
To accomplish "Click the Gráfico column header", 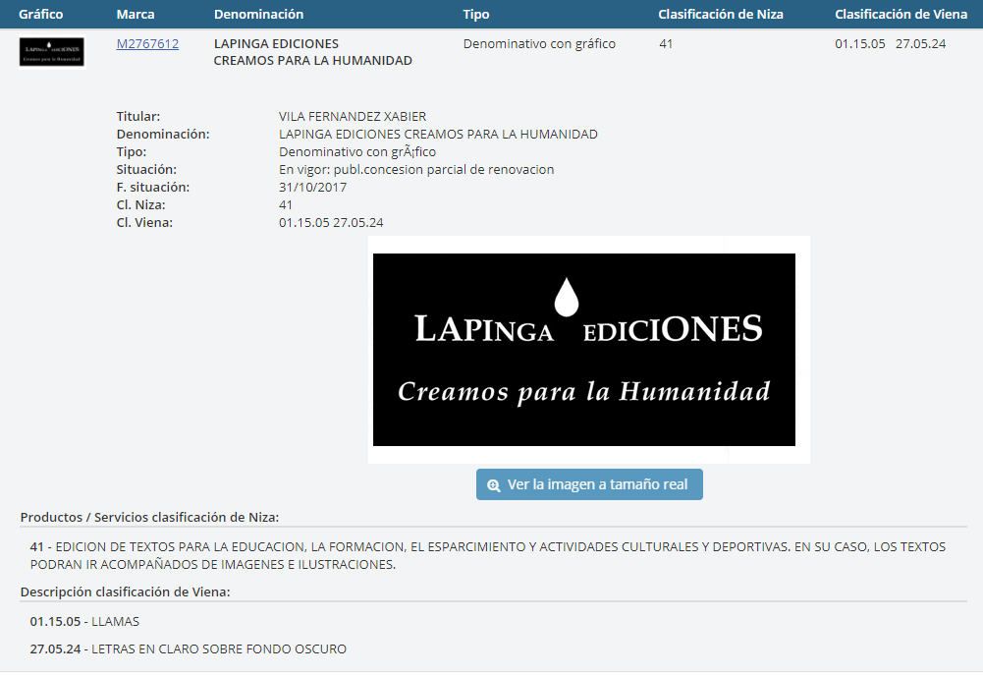I will pos(40,15).
